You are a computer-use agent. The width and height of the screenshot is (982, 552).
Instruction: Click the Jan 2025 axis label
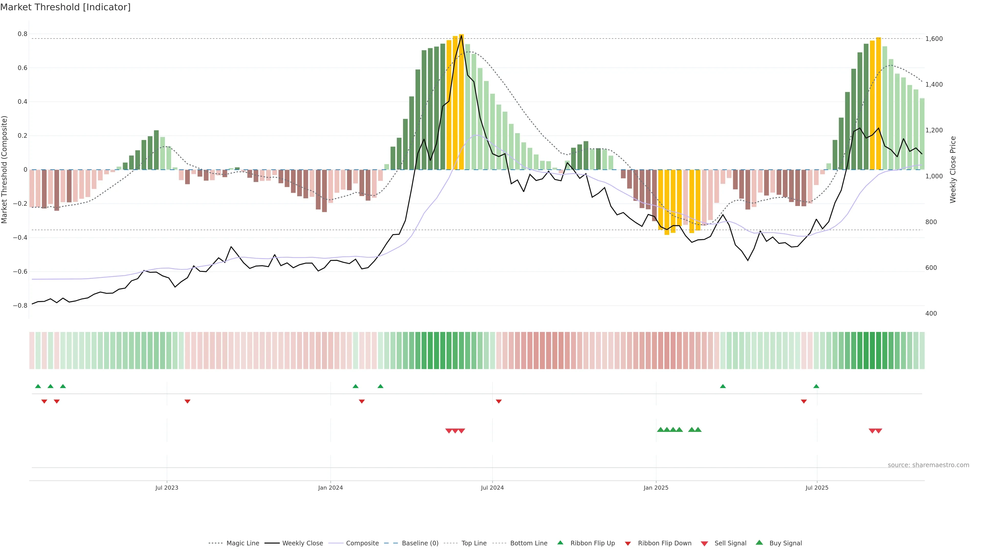[656, 488]
